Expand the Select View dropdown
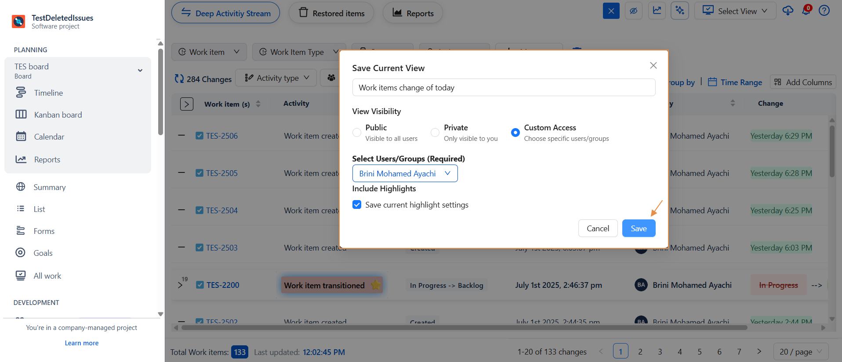The width and height of the screenshot is (842, 362). (x=735, y=11)
